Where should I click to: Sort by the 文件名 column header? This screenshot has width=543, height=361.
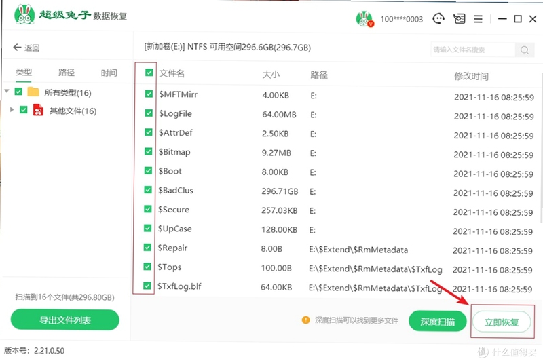172,73
